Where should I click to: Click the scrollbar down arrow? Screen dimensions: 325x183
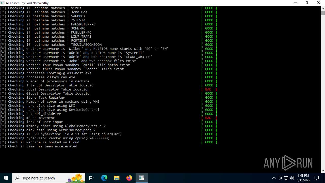(x=323, y=171)
